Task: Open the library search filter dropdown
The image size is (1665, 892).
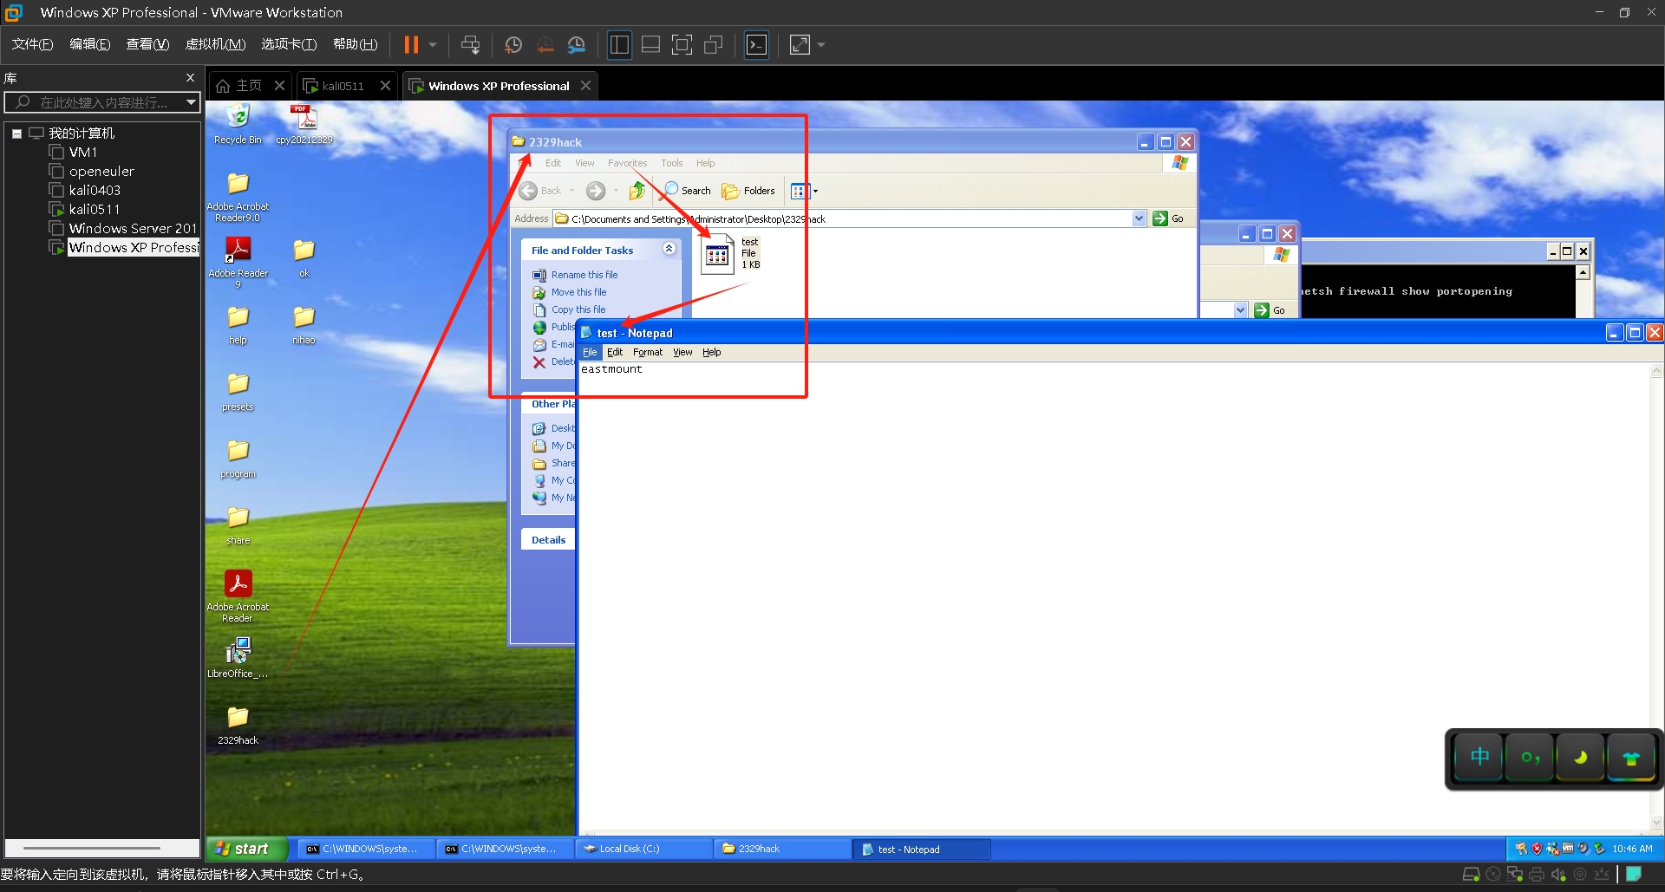Action: point(191,102)
